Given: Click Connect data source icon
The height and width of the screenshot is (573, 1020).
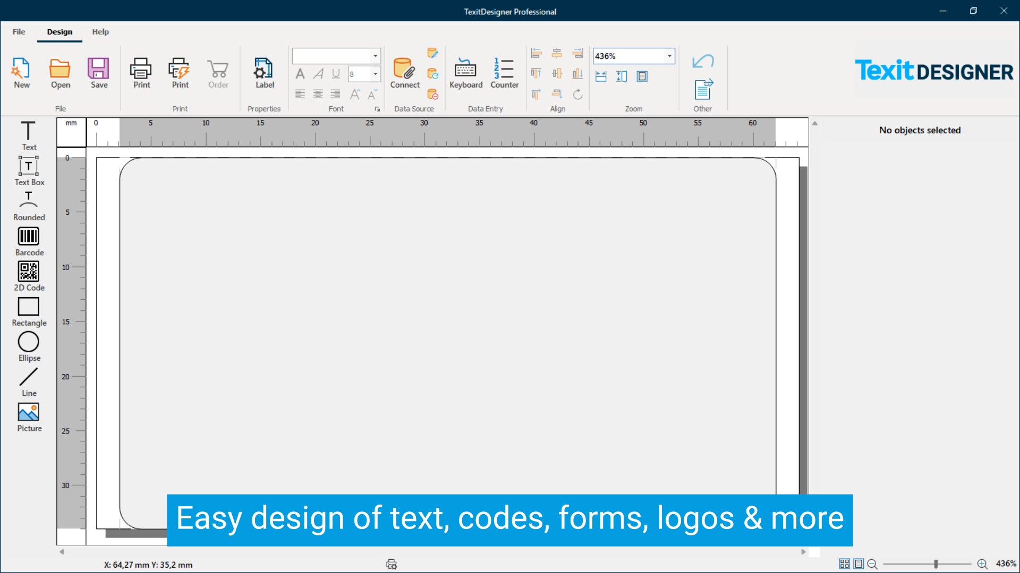Looking at the screenshot, I should click(405, 73).
